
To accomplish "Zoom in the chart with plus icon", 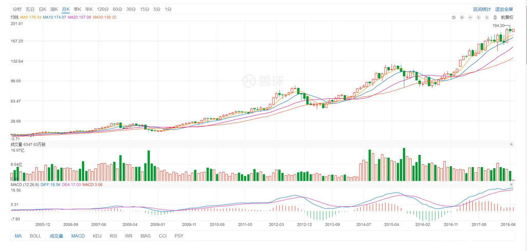I will 462,17.
